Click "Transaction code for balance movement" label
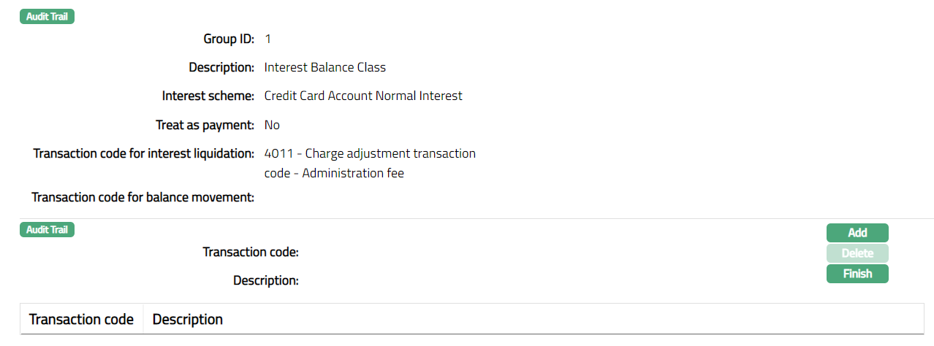This screenshot has width=934, height=346. [143, 197]
